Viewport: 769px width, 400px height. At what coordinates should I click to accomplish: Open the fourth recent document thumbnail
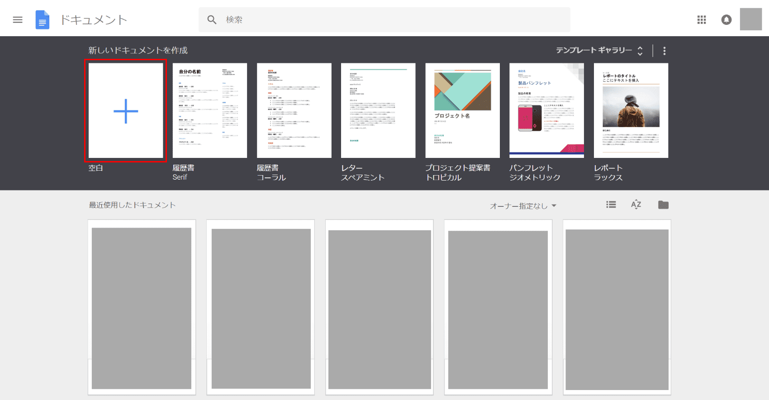498,307
